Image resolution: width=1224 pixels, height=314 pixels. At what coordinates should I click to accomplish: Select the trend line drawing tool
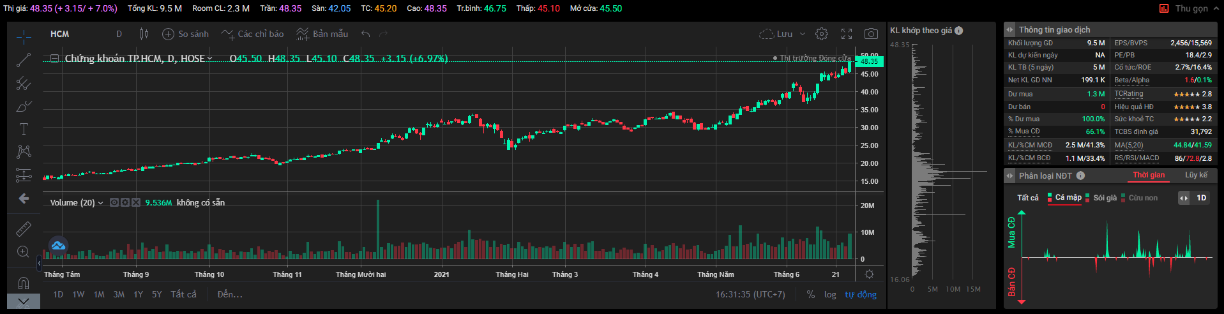click(x=24, y=60)
